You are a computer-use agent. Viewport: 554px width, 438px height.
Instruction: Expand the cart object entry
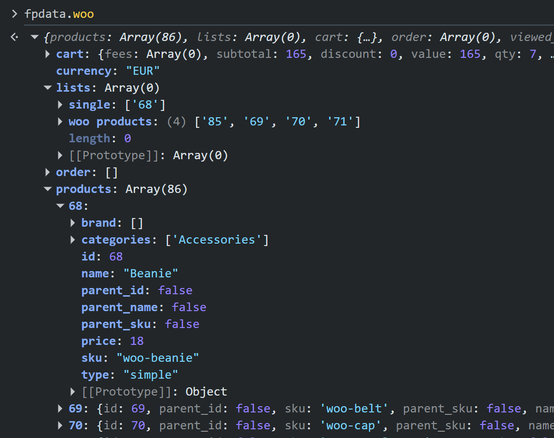point(47,54)
